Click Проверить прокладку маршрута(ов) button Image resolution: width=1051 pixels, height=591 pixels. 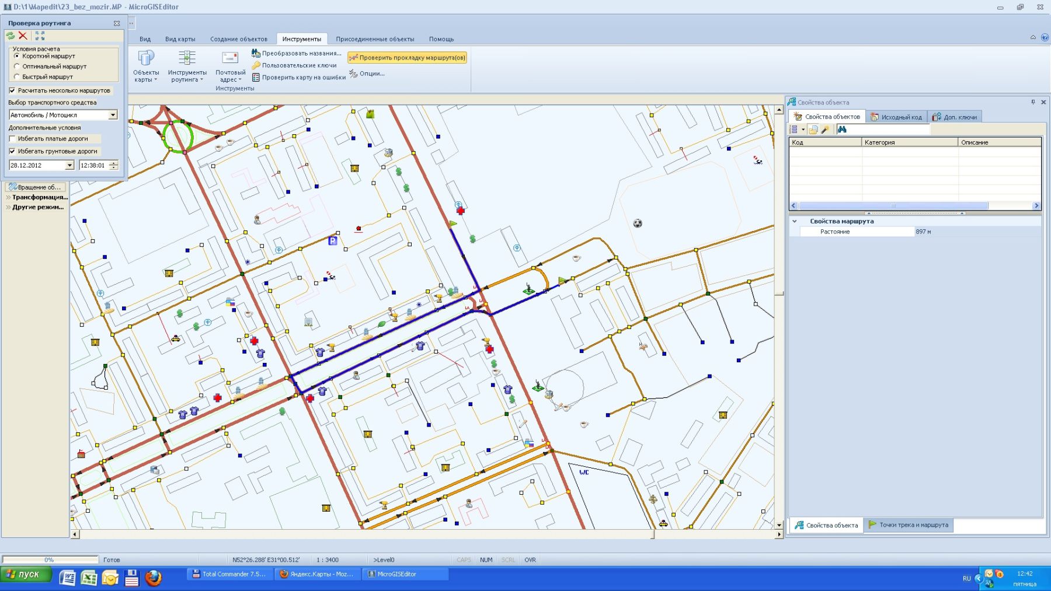point(407,58)
